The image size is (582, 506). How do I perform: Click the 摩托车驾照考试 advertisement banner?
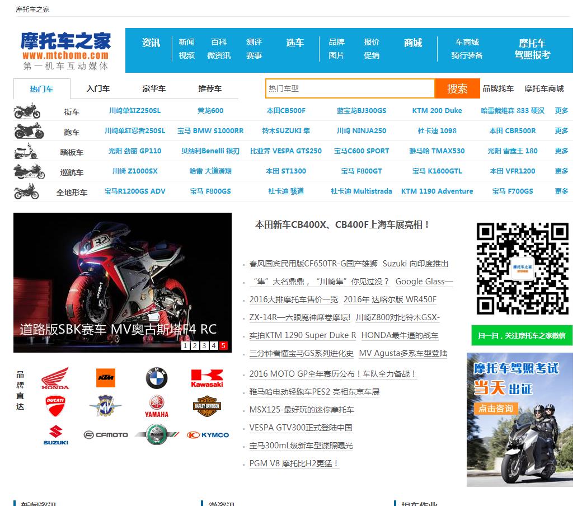[520, 419]
